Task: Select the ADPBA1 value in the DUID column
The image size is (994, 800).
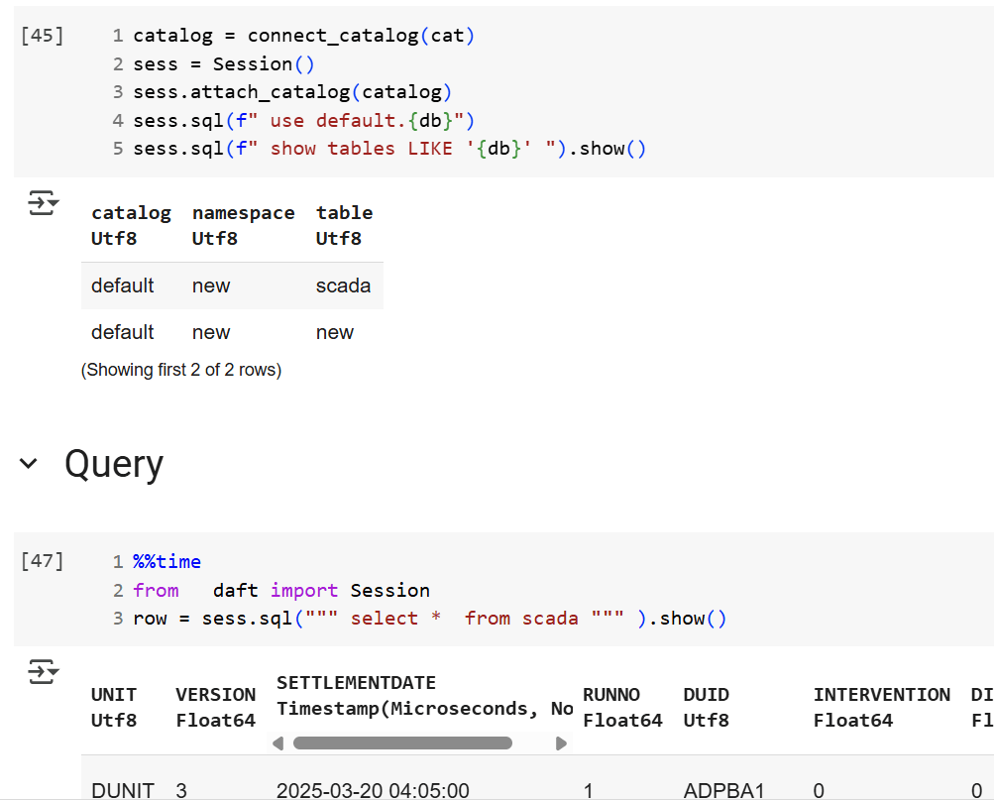Action: click(x=711, y=790)
